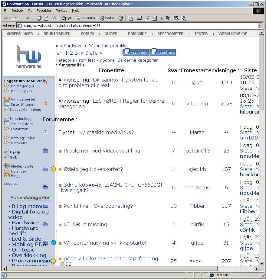Open the kjetilfb user profile
This screenshot has width=266, height=279.
coord(197,169)
